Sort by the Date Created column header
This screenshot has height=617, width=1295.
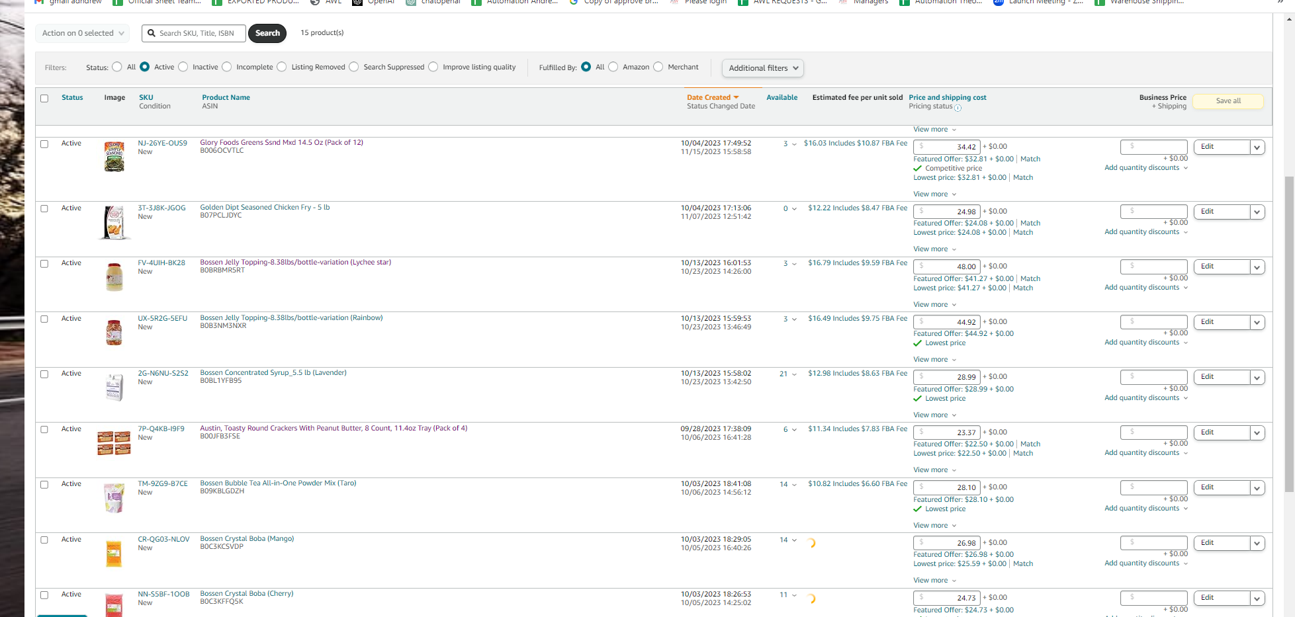709,97
